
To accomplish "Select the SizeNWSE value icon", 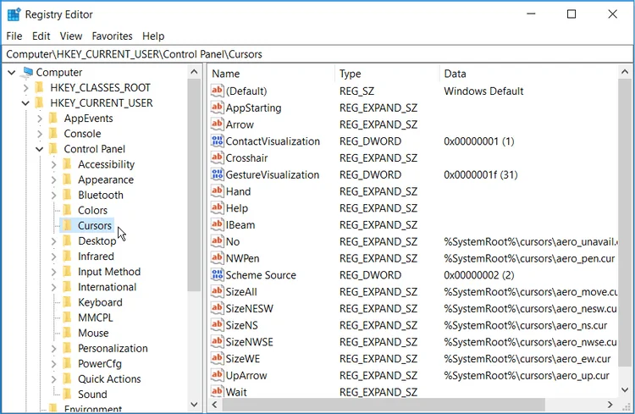I will pos(217,341).
